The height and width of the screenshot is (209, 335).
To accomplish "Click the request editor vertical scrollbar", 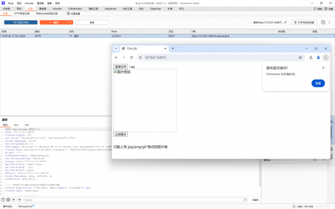I will 260,157.
